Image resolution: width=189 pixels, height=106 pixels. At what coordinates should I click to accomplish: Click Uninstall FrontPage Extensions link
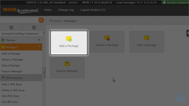[20, 34]
